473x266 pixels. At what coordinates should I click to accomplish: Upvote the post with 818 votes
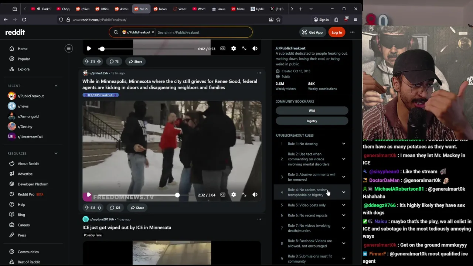86,208
